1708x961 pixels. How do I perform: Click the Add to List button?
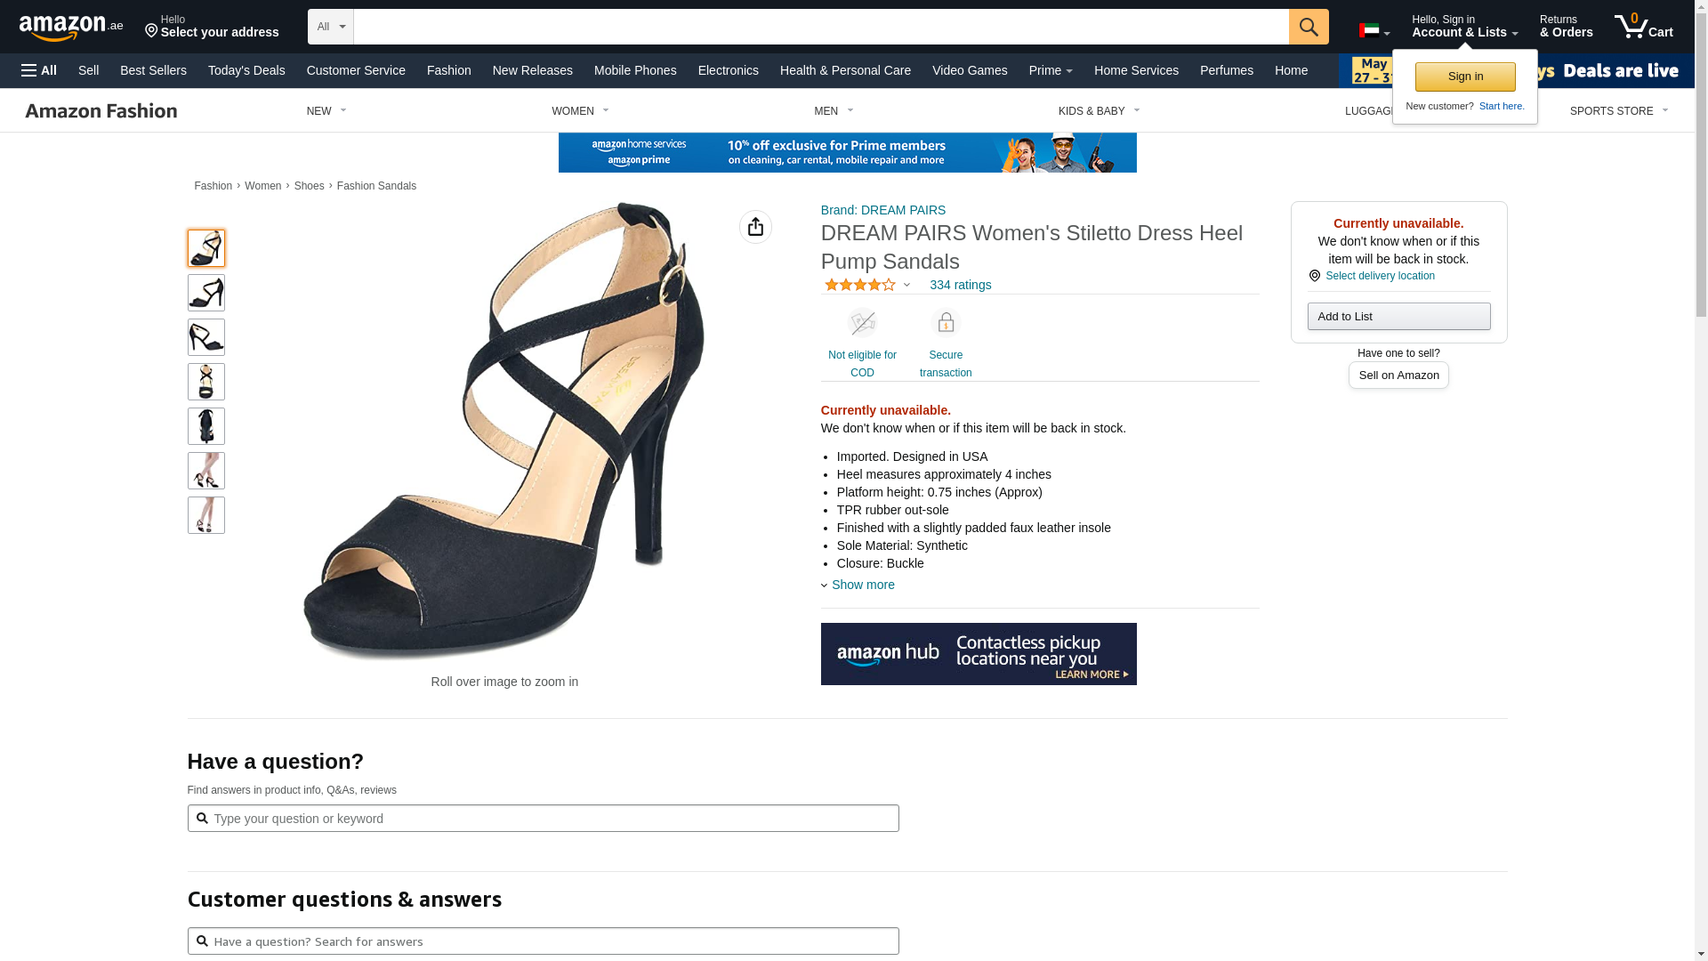(x=1398, y=317)
